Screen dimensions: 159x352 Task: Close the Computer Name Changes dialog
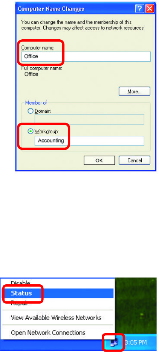[149, 9]
